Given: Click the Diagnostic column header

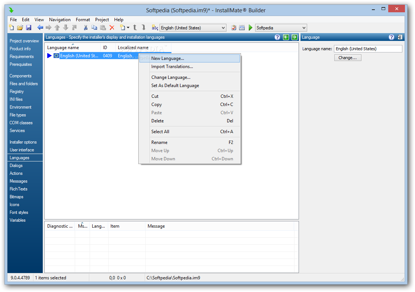Looking at the screenshot, I should 60,226.
